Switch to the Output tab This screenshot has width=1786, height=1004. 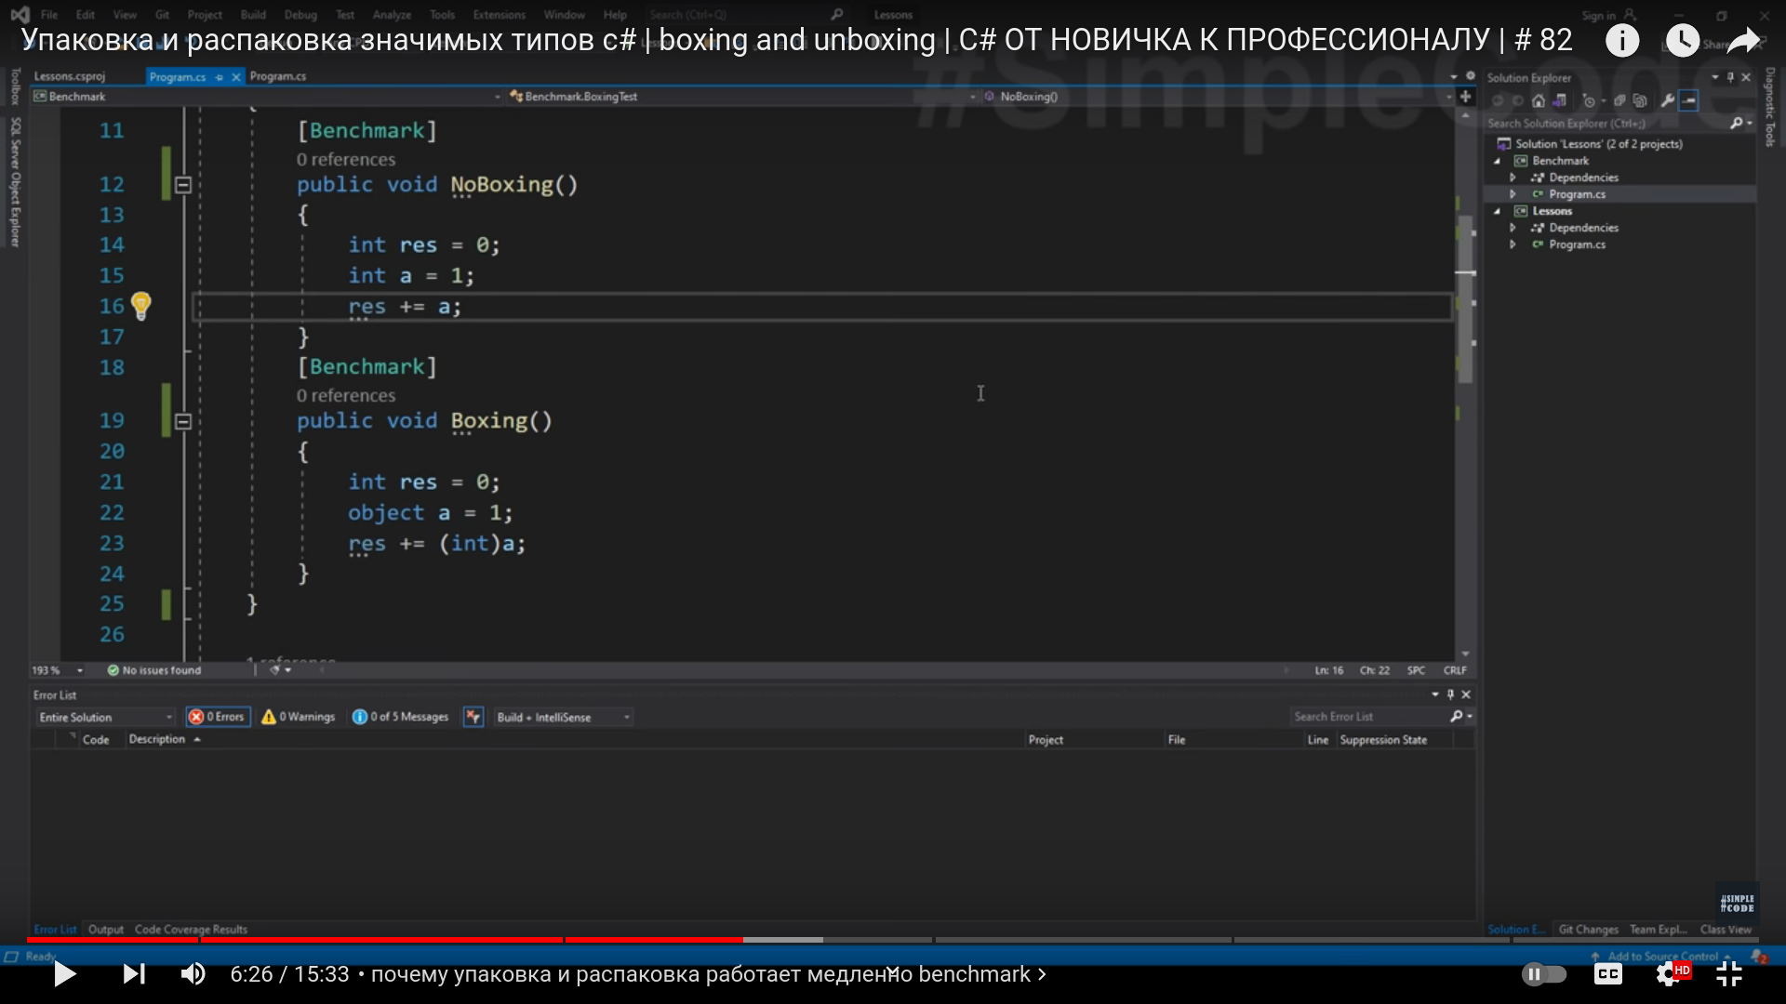[105, 930]
